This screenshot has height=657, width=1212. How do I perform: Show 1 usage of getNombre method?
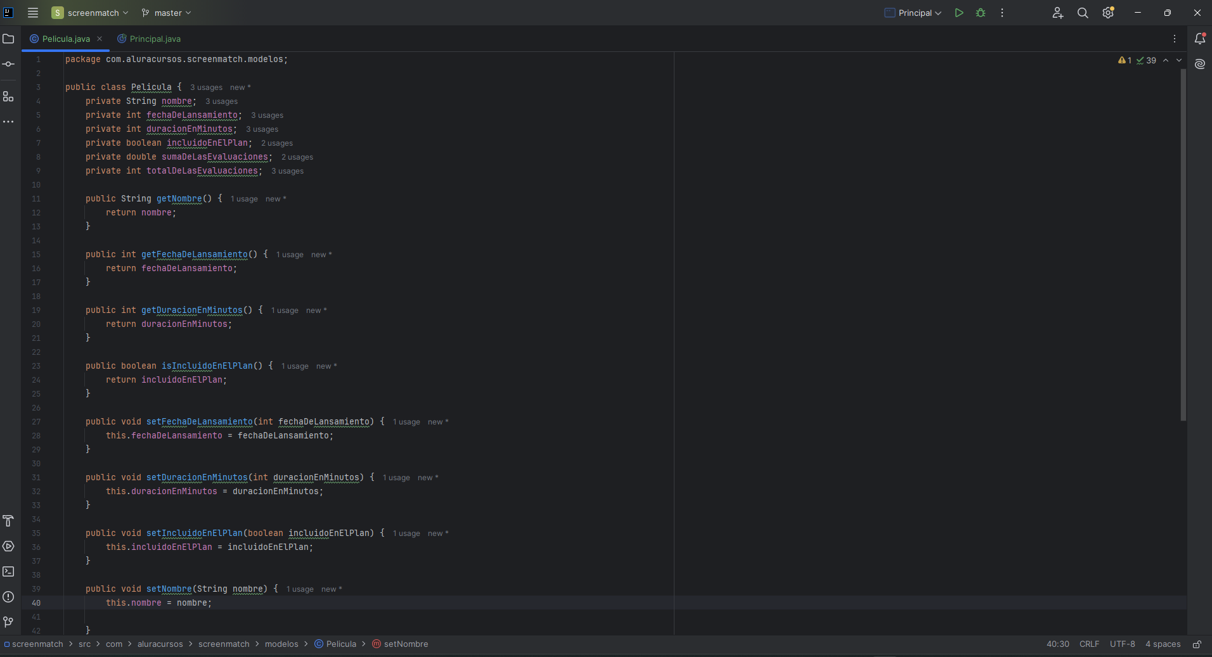coord(244,199)
